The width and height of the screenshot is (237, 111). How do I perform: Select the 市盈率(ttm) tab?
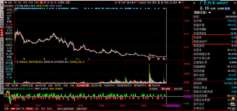[109, 85]
